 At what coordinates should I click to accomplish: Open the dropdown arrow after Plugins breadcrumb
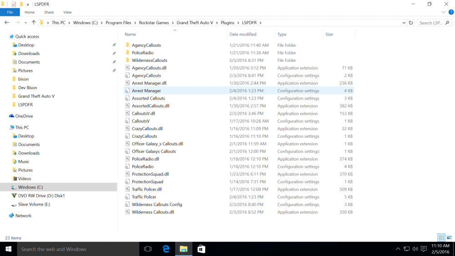tap(238, 23)
